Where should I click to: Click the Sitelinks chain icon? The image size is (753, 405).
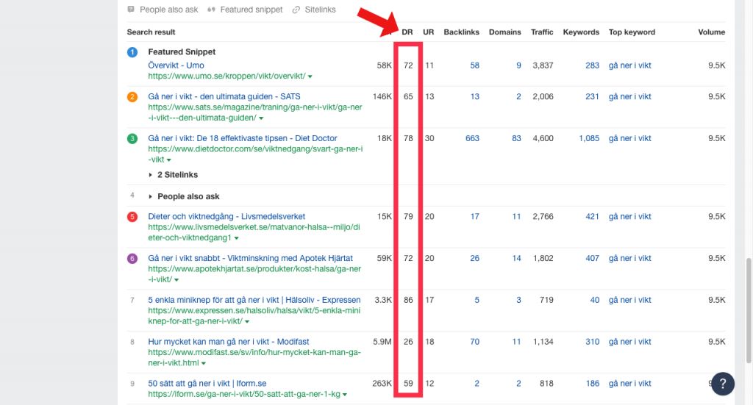pos(296,10)
